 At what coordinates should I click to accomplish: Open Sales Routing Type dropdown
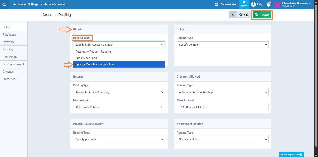tap(222, 45)
